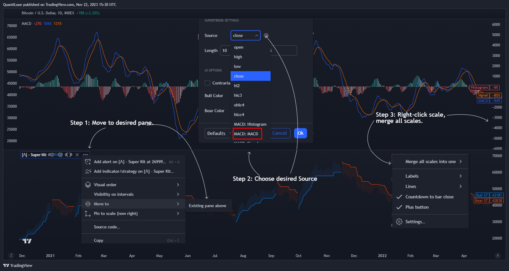Select 'ohlc4' source option

[x=250, y=105]
